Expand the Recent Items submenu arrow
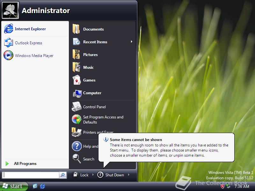Image resolution: width=255 pixels, height=191 pixels. tap(132, 42)
